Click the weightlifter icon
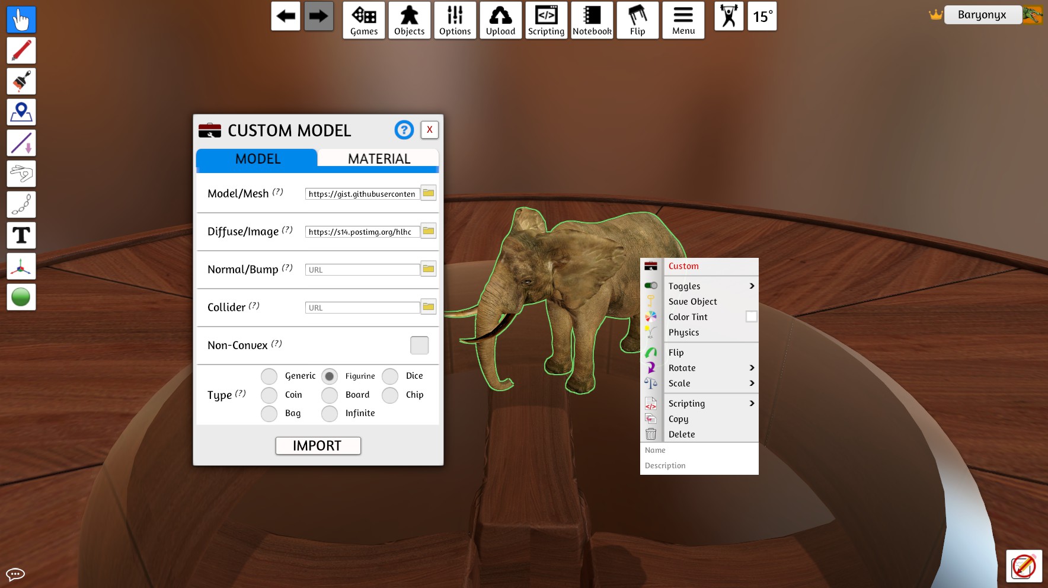 click(729, 16)
